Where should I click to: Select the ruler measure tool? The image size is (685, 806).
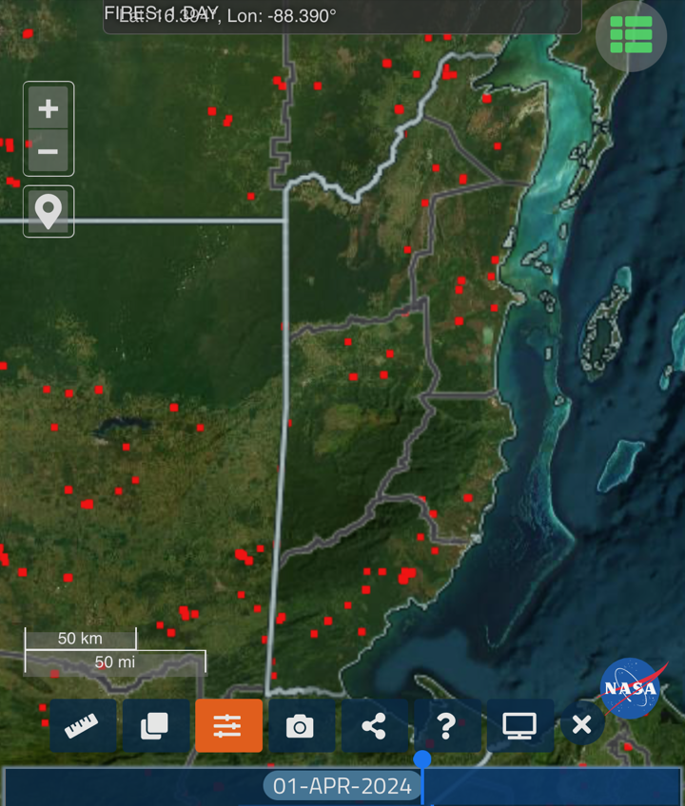(x=83, y=726)
